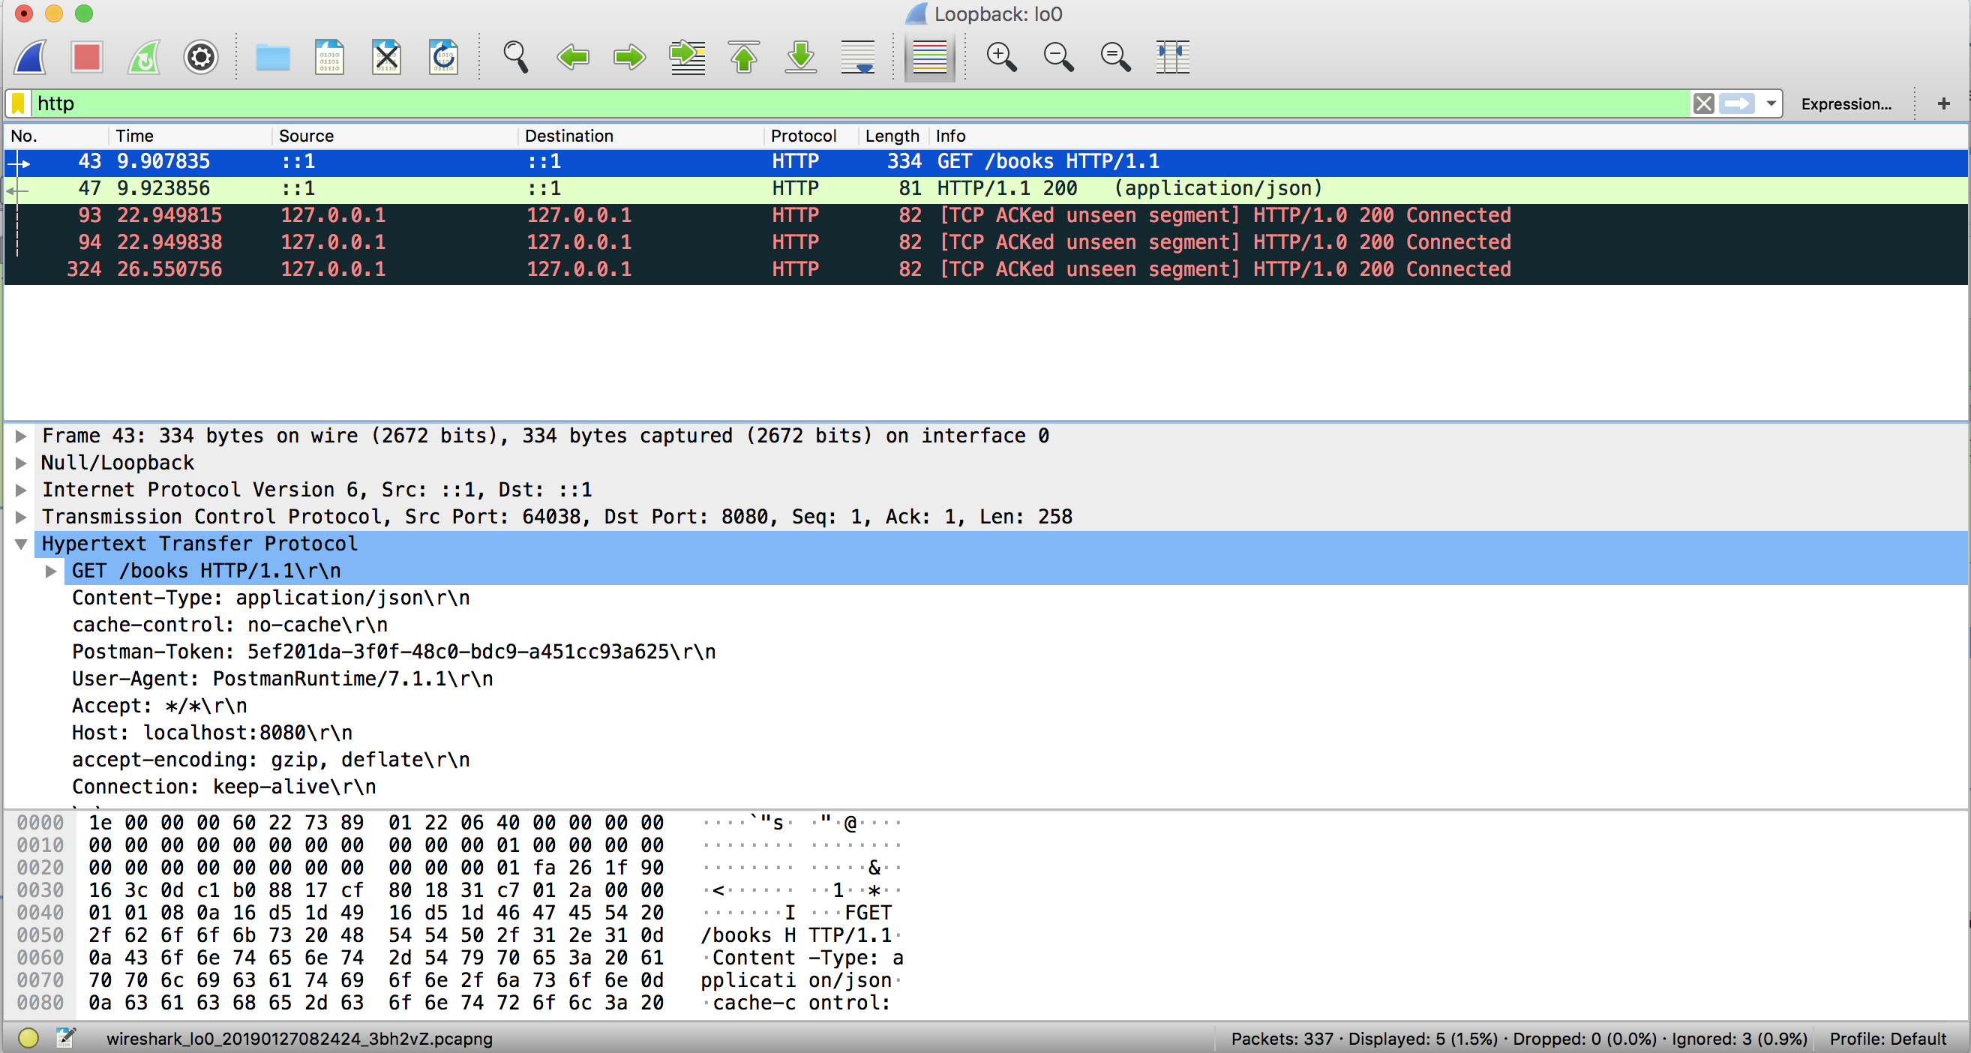
Task: Open capture options gear icon
Action: (200, 58)
